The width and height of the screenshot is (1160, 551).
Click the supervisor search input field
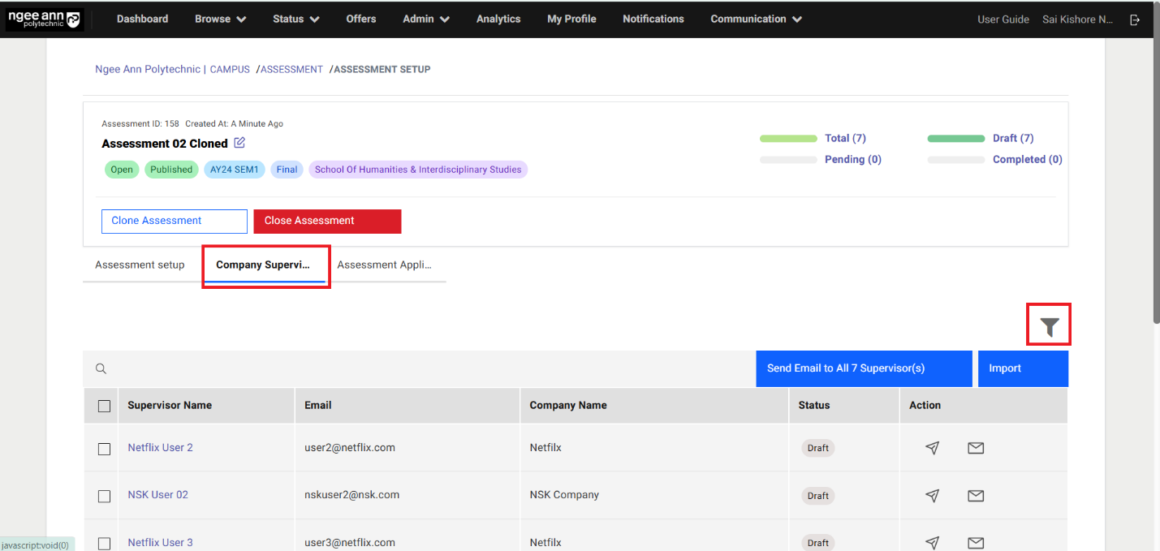[430, 368]
